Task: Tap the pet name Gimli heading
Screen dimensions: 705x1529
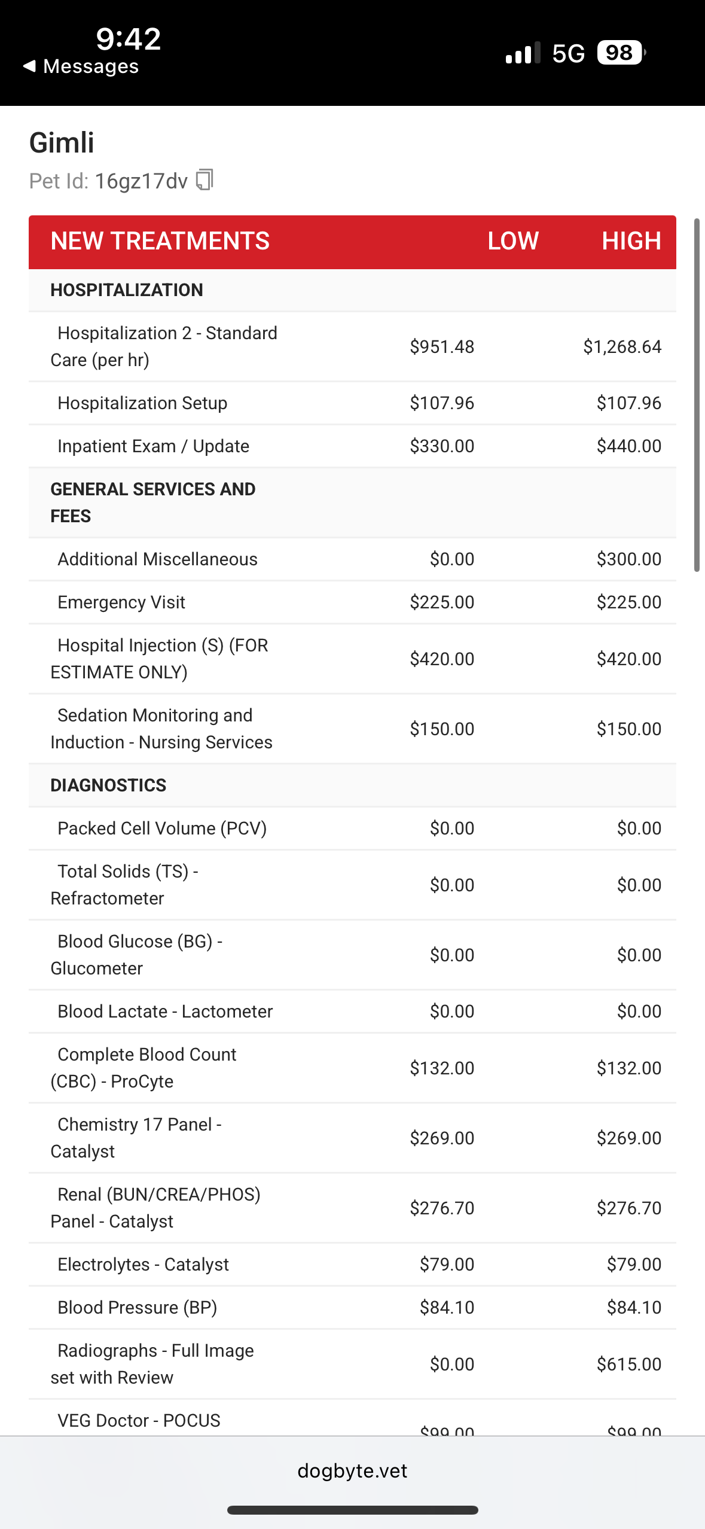Action: tap(62, 143)
